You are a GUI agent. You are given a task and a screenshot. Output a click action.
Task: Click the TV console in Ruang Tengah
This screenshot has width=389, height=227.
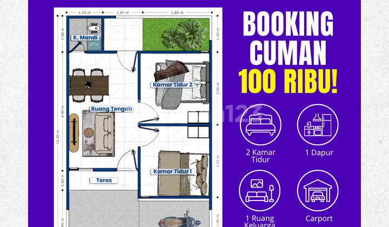(74, 133)
